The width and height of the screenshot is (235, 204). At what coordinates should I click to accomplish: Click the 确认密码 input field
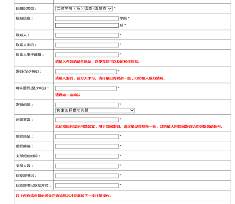[x=86, y=88]
